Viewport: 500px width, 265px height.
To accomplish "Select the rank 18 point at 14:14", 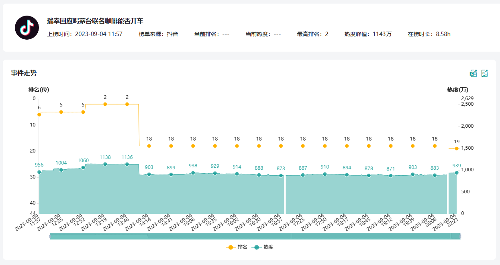I will 149,146.
